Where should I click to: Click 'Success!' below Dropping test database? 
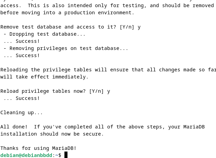coord(28,41)
